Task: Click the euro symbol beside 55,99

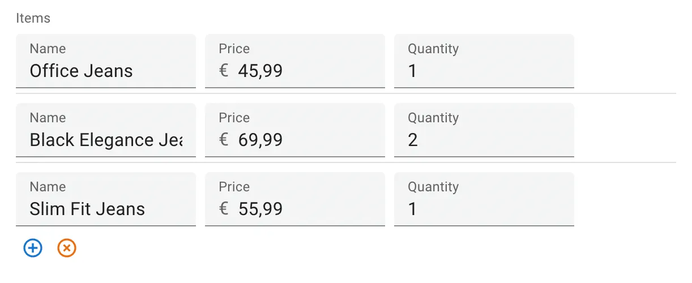Action: click(x=224, y=209)
